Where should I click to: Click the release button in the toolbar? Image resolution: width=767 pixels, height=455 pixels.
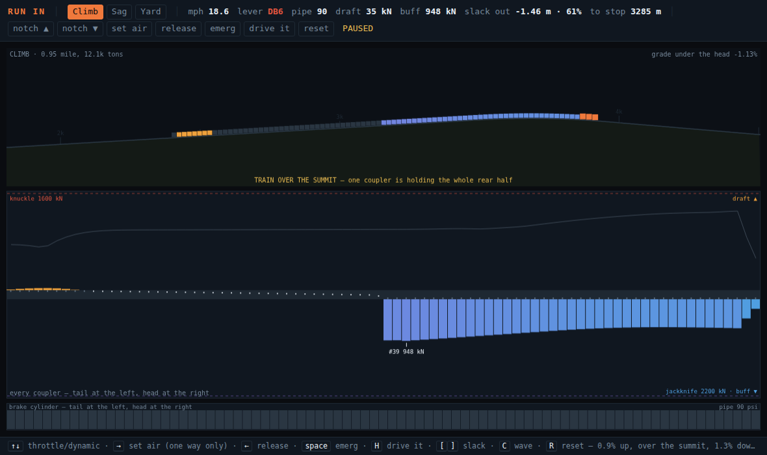click(x=179, y=29)
